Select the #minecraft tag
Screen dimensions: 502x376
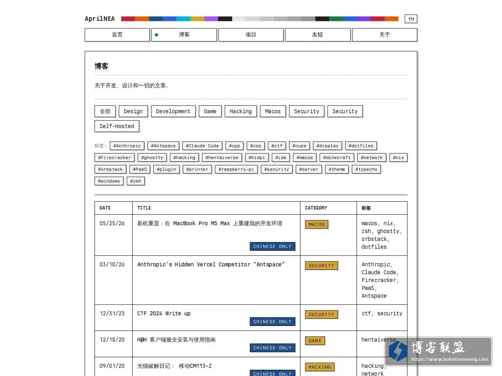(x=337, y=158)
